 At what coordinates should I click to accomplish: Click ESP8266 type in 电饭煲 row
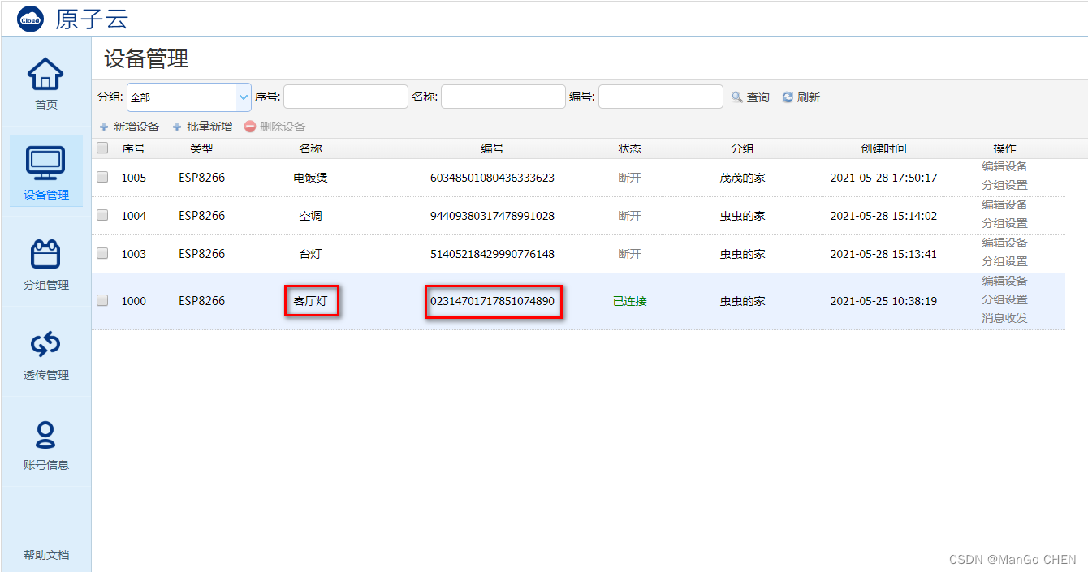201,178
